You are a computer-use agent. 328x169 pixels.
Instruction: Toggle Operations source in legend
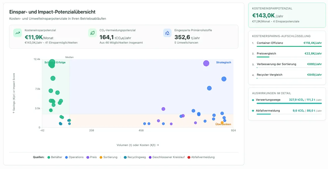(x=74, y=157)
